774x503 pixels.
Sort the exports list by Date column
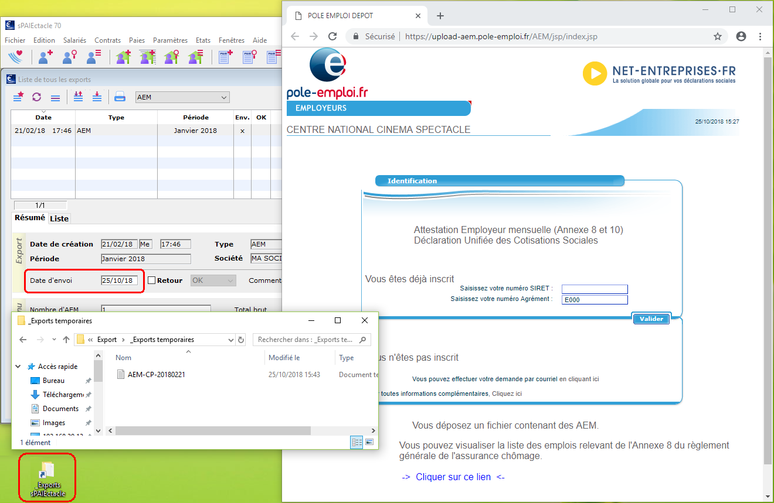coord(43,117)
